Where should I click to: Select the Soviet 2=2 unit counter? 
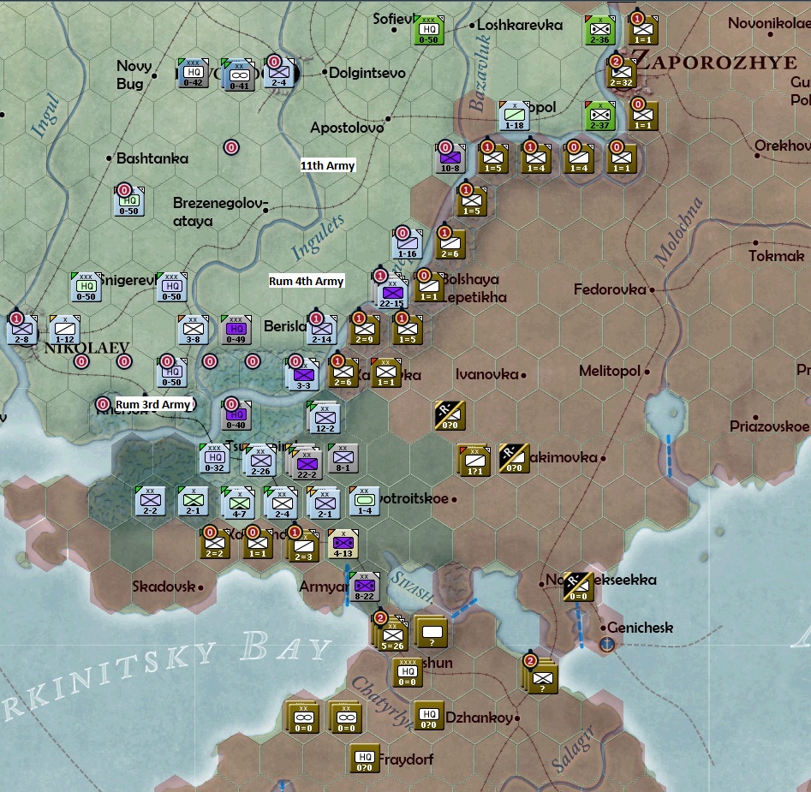pos(215,545)
